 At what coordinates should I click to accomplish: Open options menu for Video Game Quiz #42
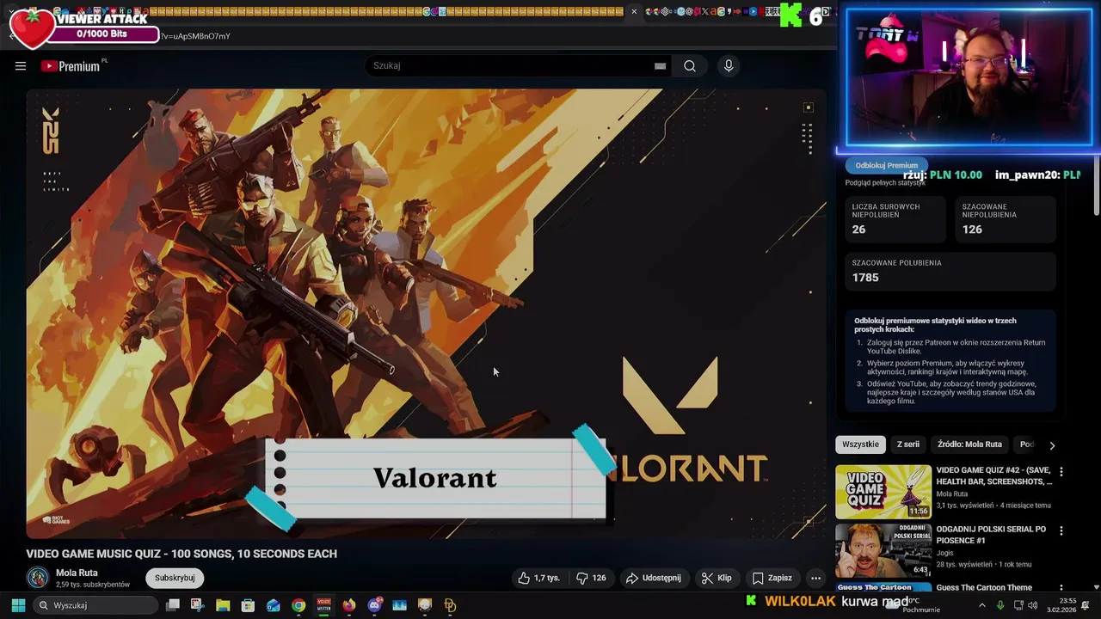pyautogui.click(x=1061, y=472)
